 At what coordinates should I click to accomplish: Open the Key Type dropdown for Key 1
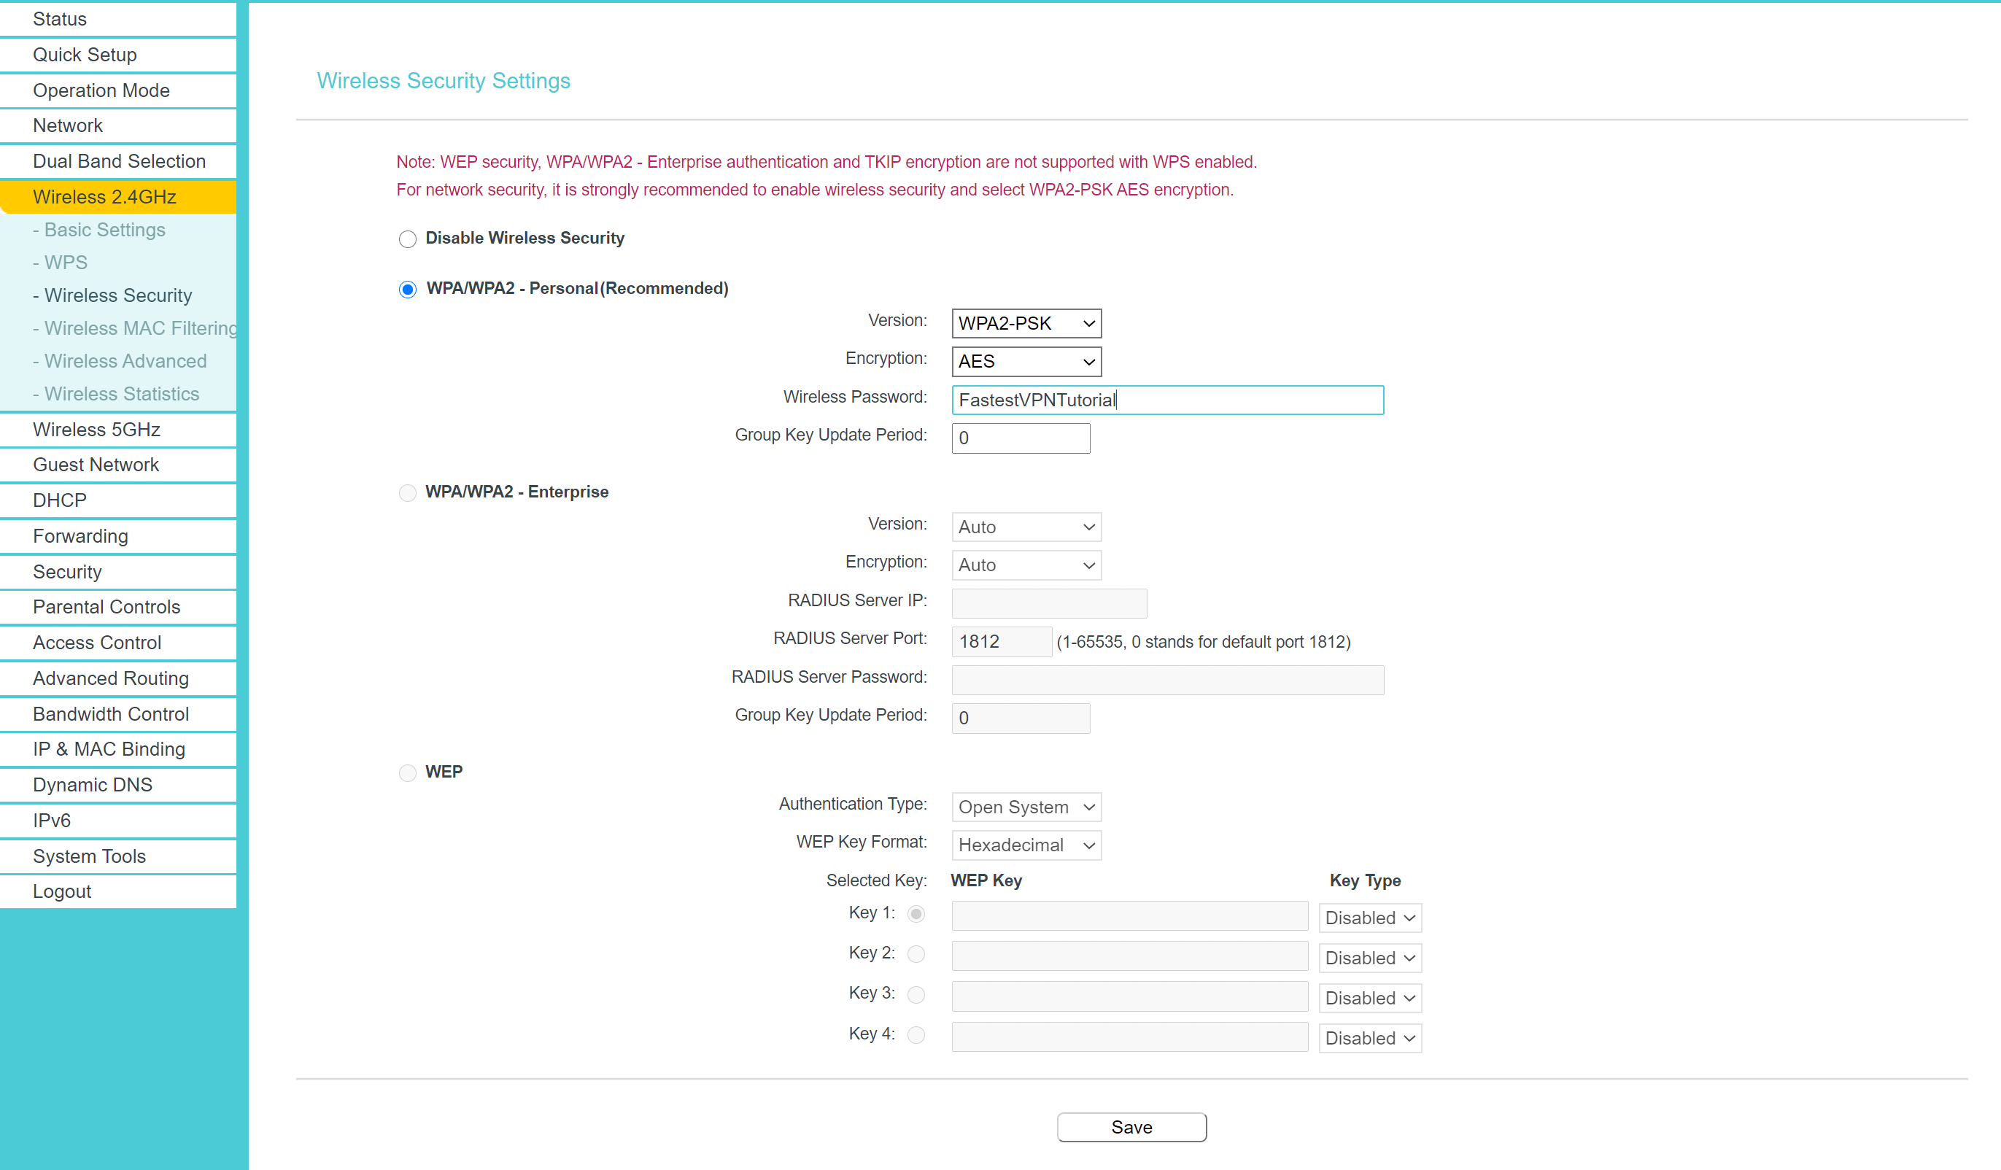coord(1369,918)
